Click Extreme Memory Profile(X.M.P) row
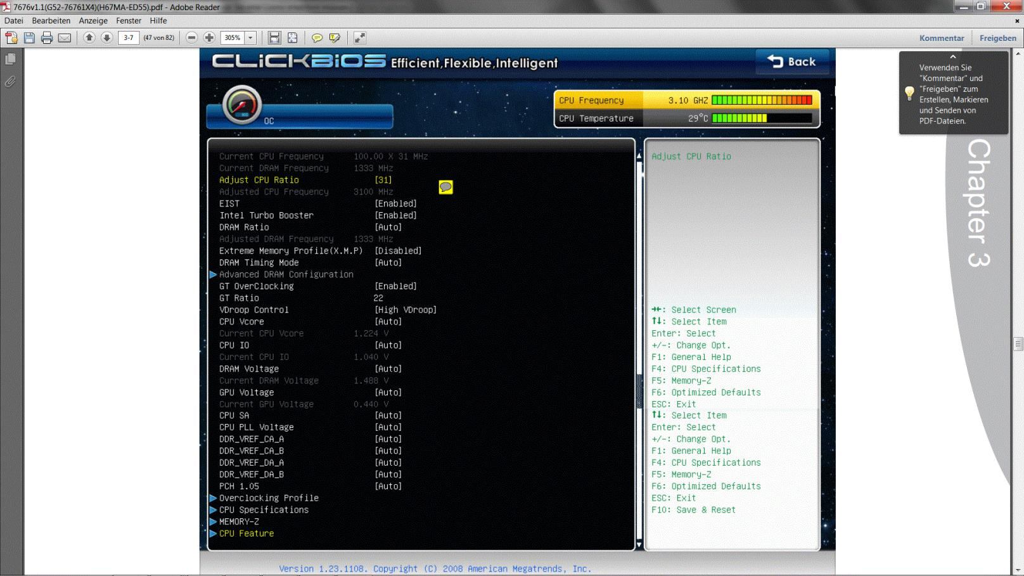This screenshot has width=1024, height=576. coord(320,251)
